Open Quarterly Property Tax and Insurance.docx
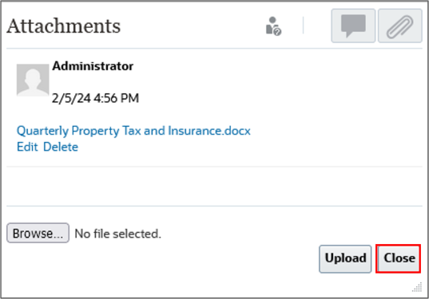 [133, 131]
